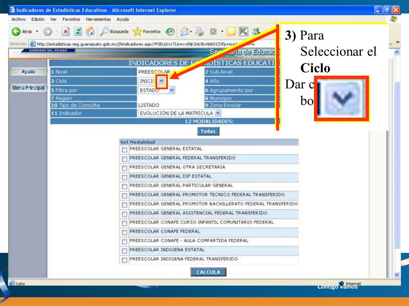Image resolution: width=409 pixels, height=306 pixels.
Task: Click the Internet zone status indicator
Action: [350, 283]
